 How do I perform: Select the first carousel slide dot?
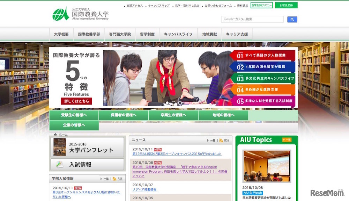(x=167, y=103)
